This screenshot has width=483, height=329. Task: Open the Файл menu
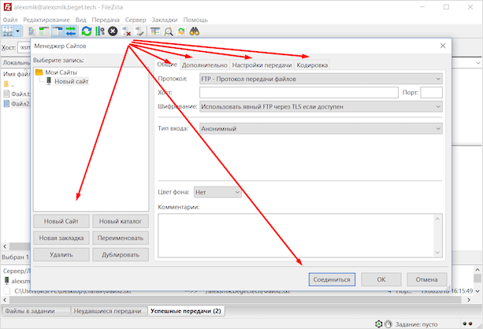[x=10, y=20]
